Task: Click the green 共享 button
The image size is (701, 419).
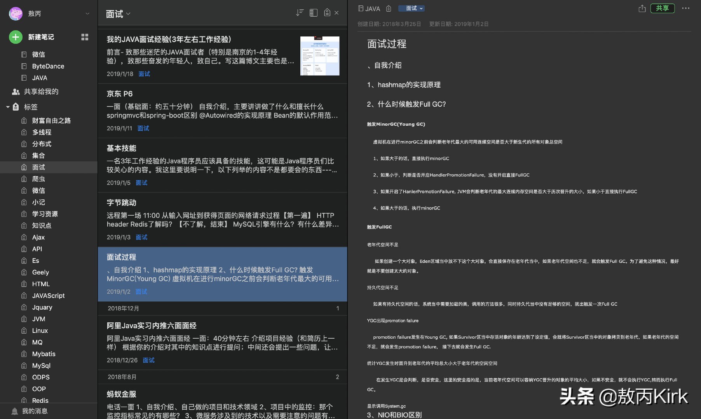Action: 663,8
